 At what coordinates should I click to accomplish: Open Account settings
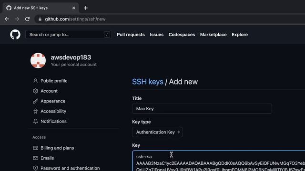49,91
